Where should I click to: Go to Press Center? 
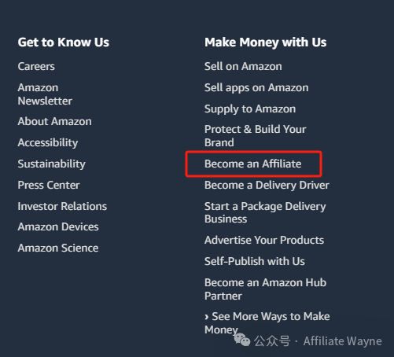click(x=49, y=185)
